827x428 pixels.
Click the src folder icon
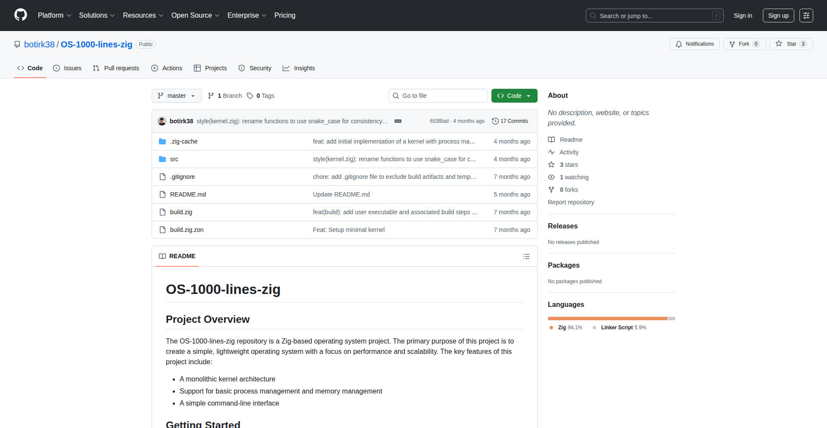(162, 159)
